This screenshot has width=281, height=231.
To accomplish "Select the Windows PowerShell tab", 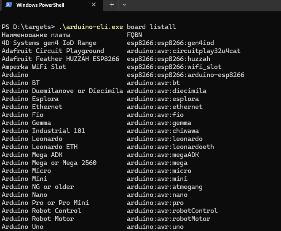I will 46,5.
